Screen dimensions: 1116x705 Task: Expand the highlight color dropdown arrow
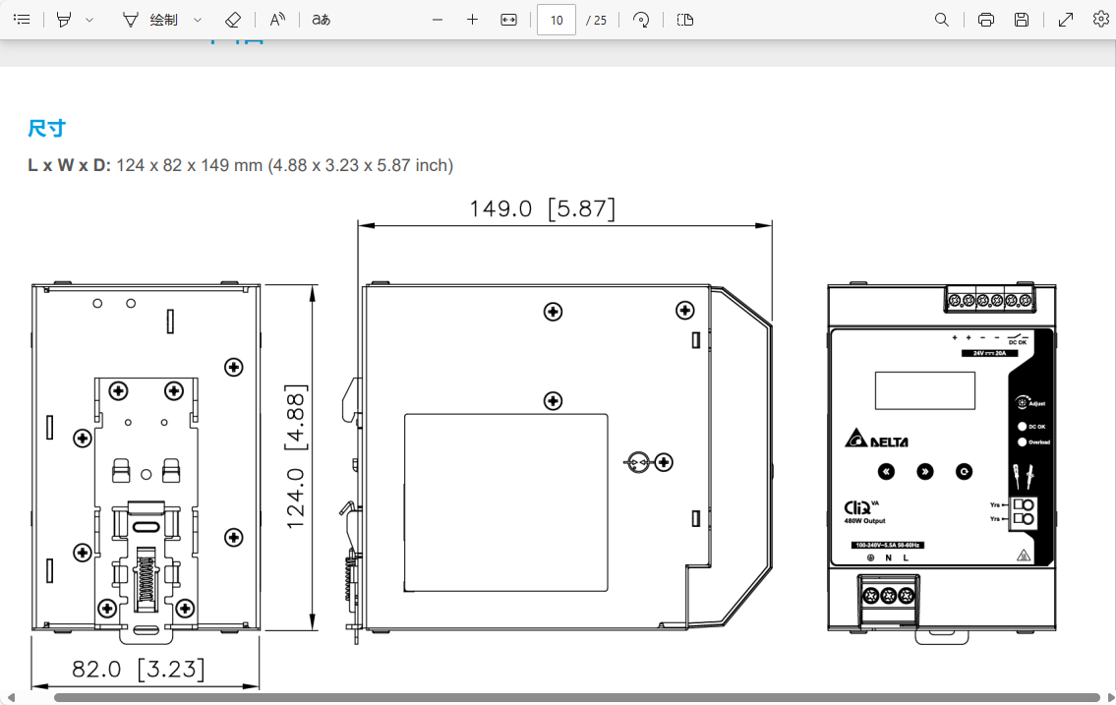(x=89, y=20)
